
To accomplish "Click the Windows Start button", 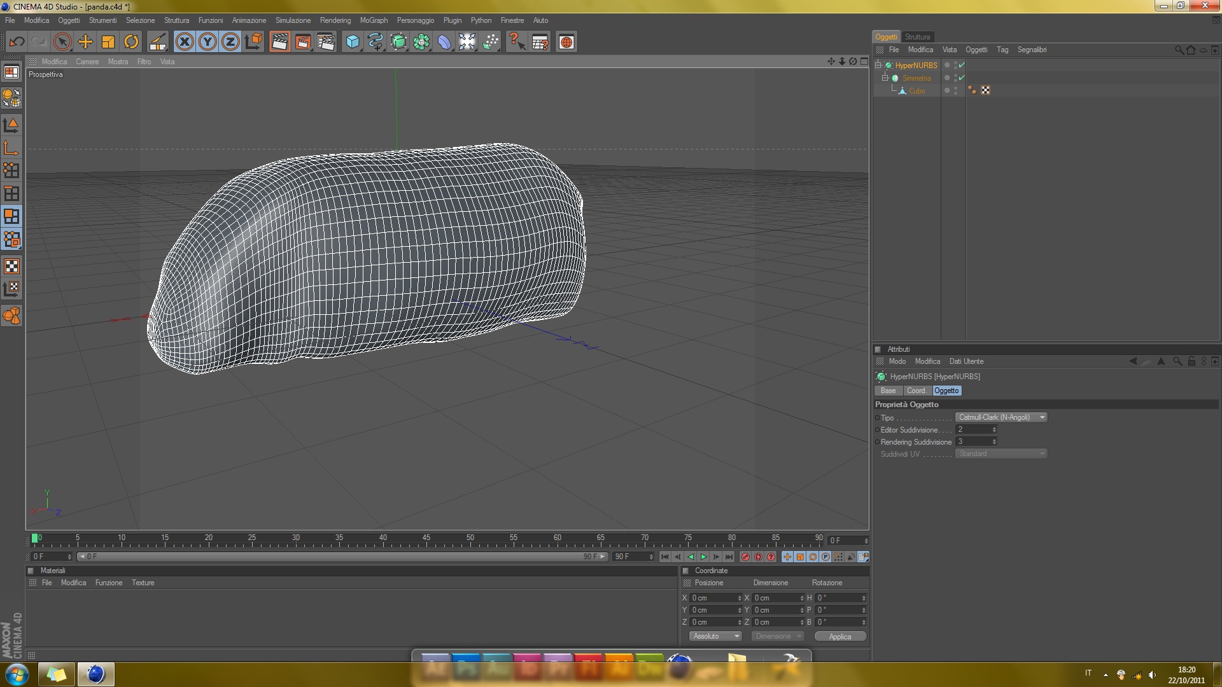I will click(17, 674).
